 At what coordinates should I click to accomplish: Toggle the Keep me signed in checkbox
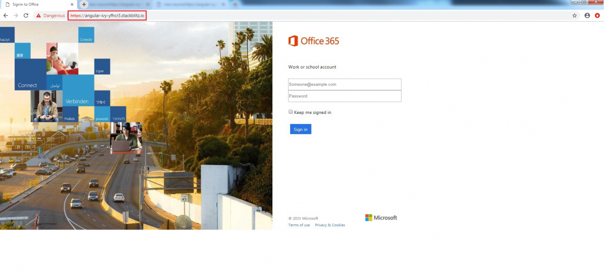(291, 112)
